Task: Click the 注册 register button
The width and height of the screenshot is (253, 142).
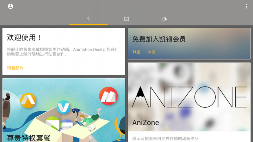Action: (151, 52)
